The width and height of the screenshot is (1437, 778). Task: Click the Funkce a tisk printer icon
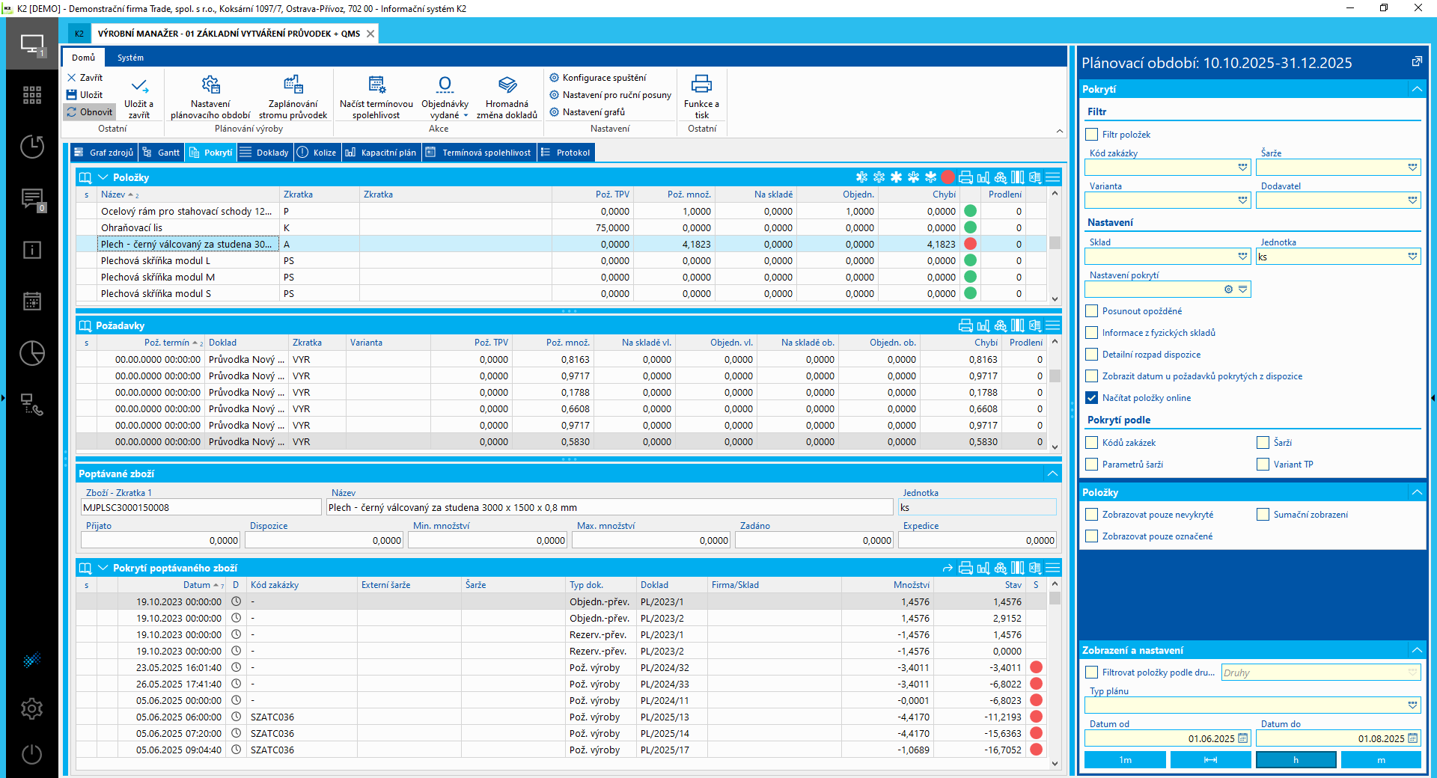pyautogui.click(x=701, y=84)
